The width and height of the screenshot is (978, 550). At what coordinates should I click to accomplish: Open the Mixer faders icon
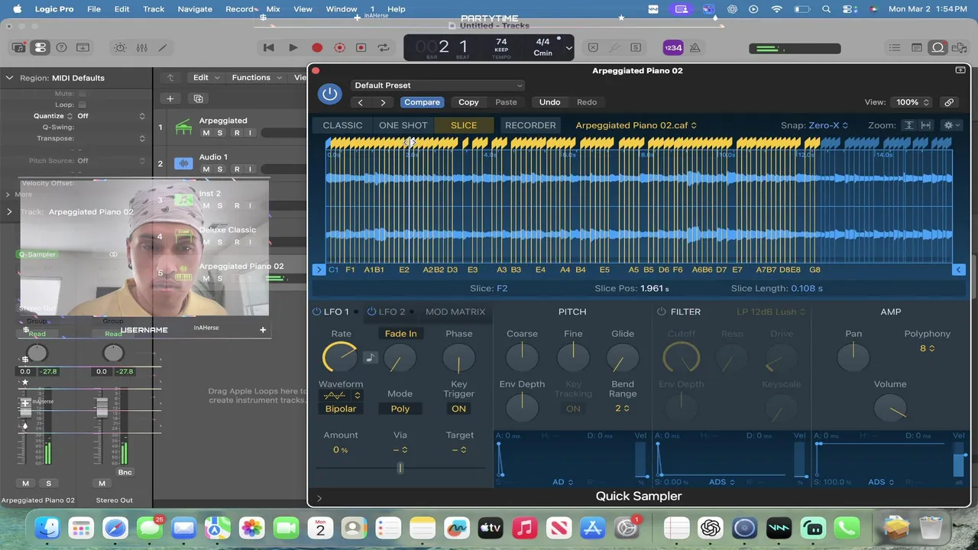(142, 47)
